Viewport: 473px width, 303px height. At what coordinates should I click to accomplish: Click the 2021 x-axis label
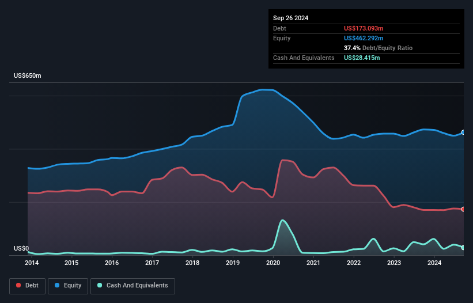click(313, 263)
